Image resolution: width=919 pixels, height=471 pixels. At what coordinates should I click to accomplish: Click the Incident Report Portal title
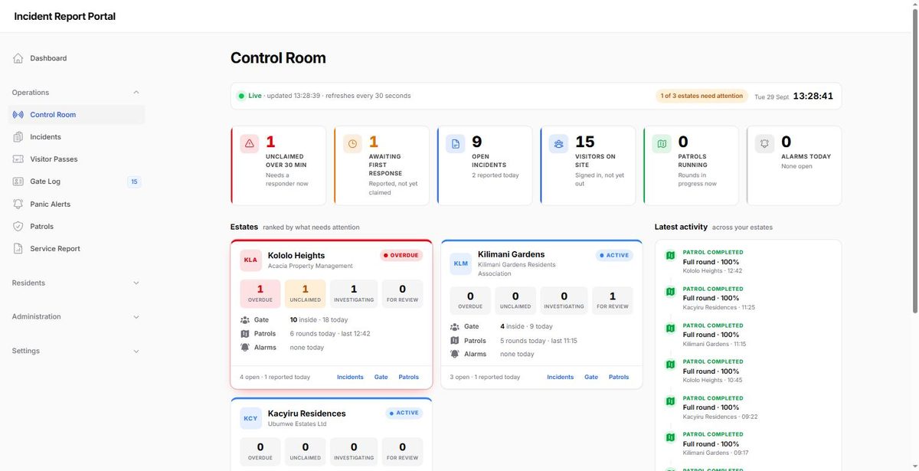coord(65,16)
